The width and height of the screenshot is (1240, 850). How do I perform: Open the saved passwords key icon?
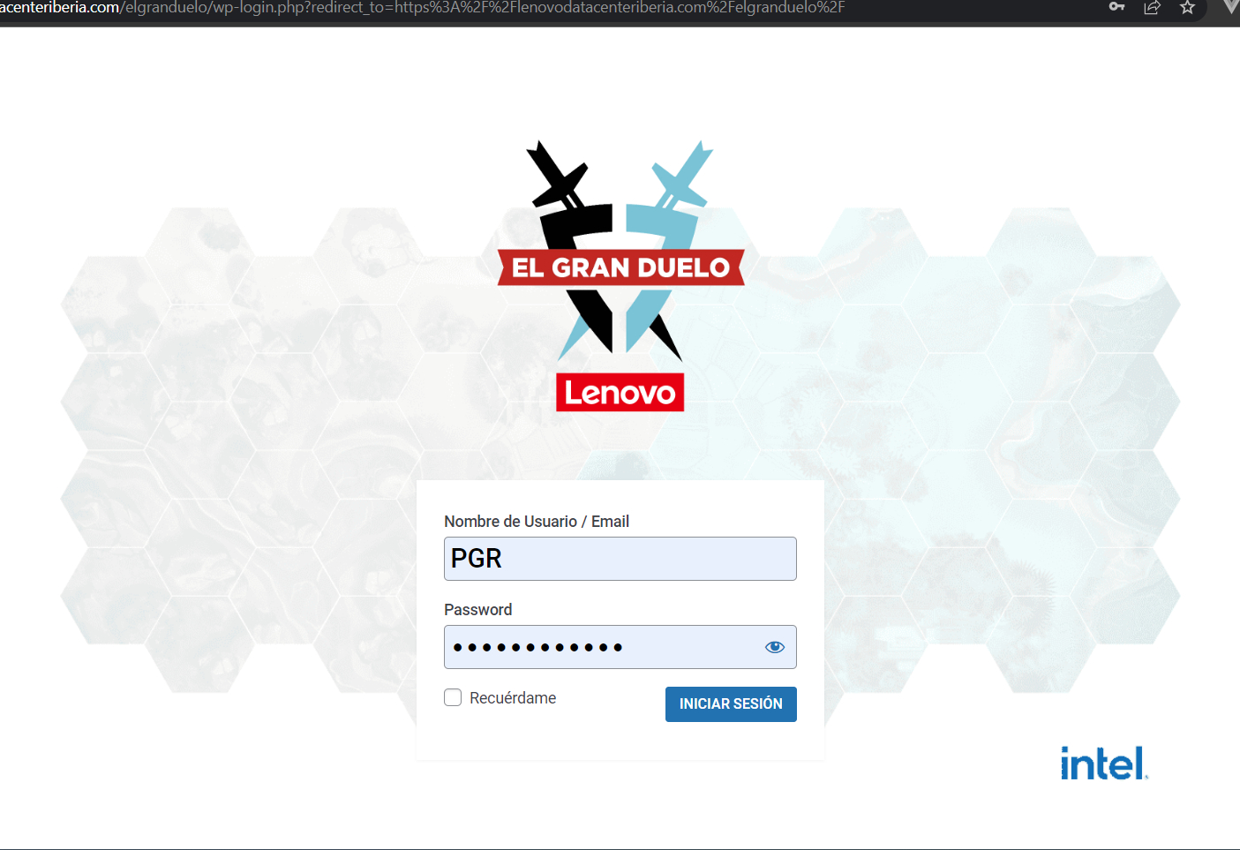click(1116, 6)
